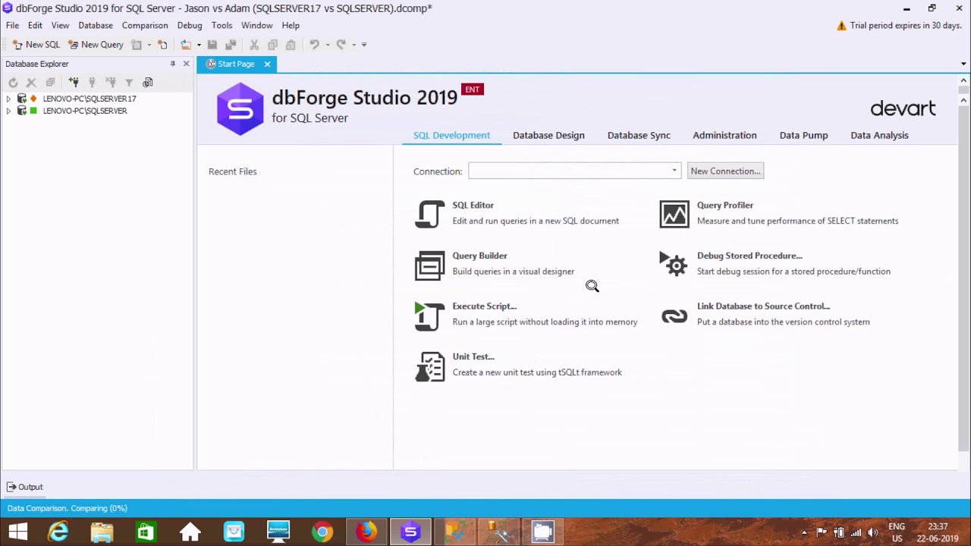Viewport: 971px width, 546px height.
Task: Click the Copy icon in the main toolbar
Action: click(x=272, y=45)
